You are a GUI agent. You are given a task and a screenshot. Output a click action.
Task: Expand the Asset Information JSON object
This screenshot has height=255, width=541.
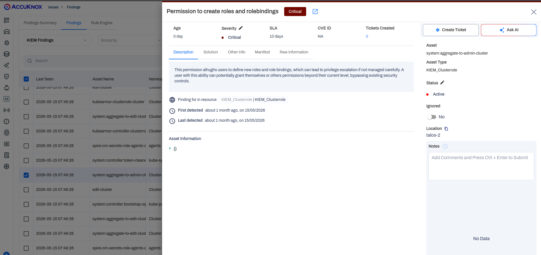click(170, 148)
